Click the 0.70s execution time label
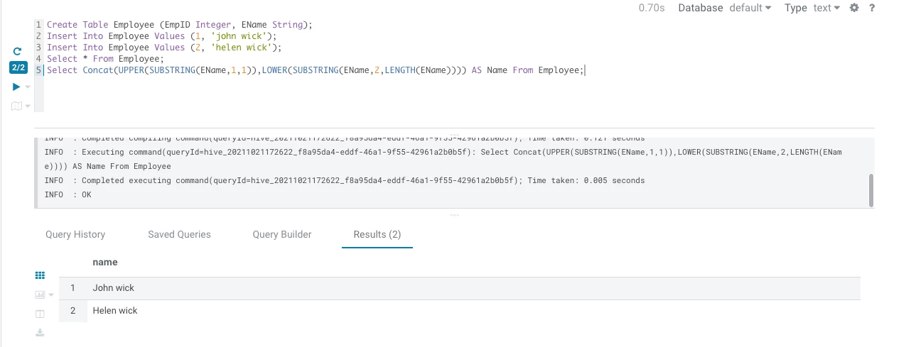The width and height of the screenshot is (911, 347). pos(652,8)
